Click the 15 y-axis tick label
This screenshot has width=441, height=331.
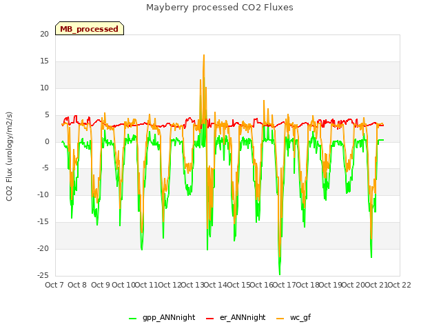[x=44, y=61]
